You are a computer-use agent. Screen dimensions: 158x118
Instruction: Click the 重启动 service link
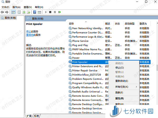[x=30, y=35]
